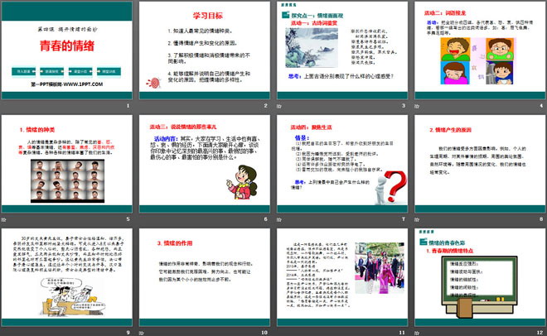
Task: Click the slide number 6 label
Action: pyautogui.click(x=266, y=219)
